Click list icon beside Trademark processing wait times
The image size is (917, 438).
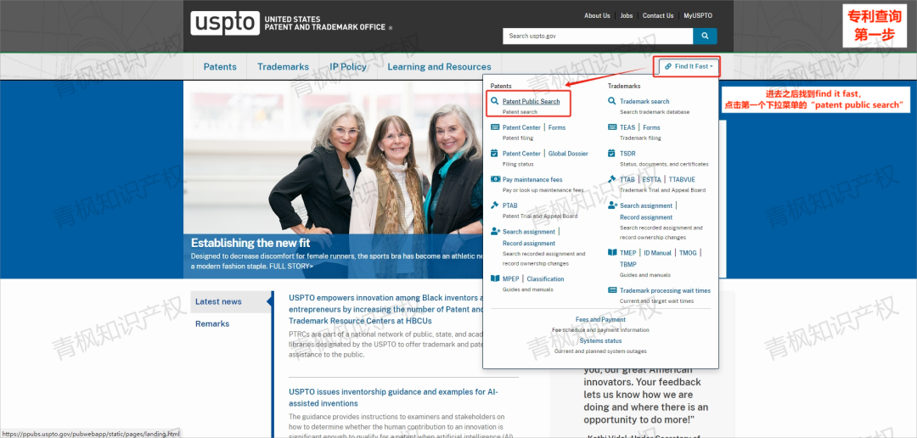pos(612,290)
